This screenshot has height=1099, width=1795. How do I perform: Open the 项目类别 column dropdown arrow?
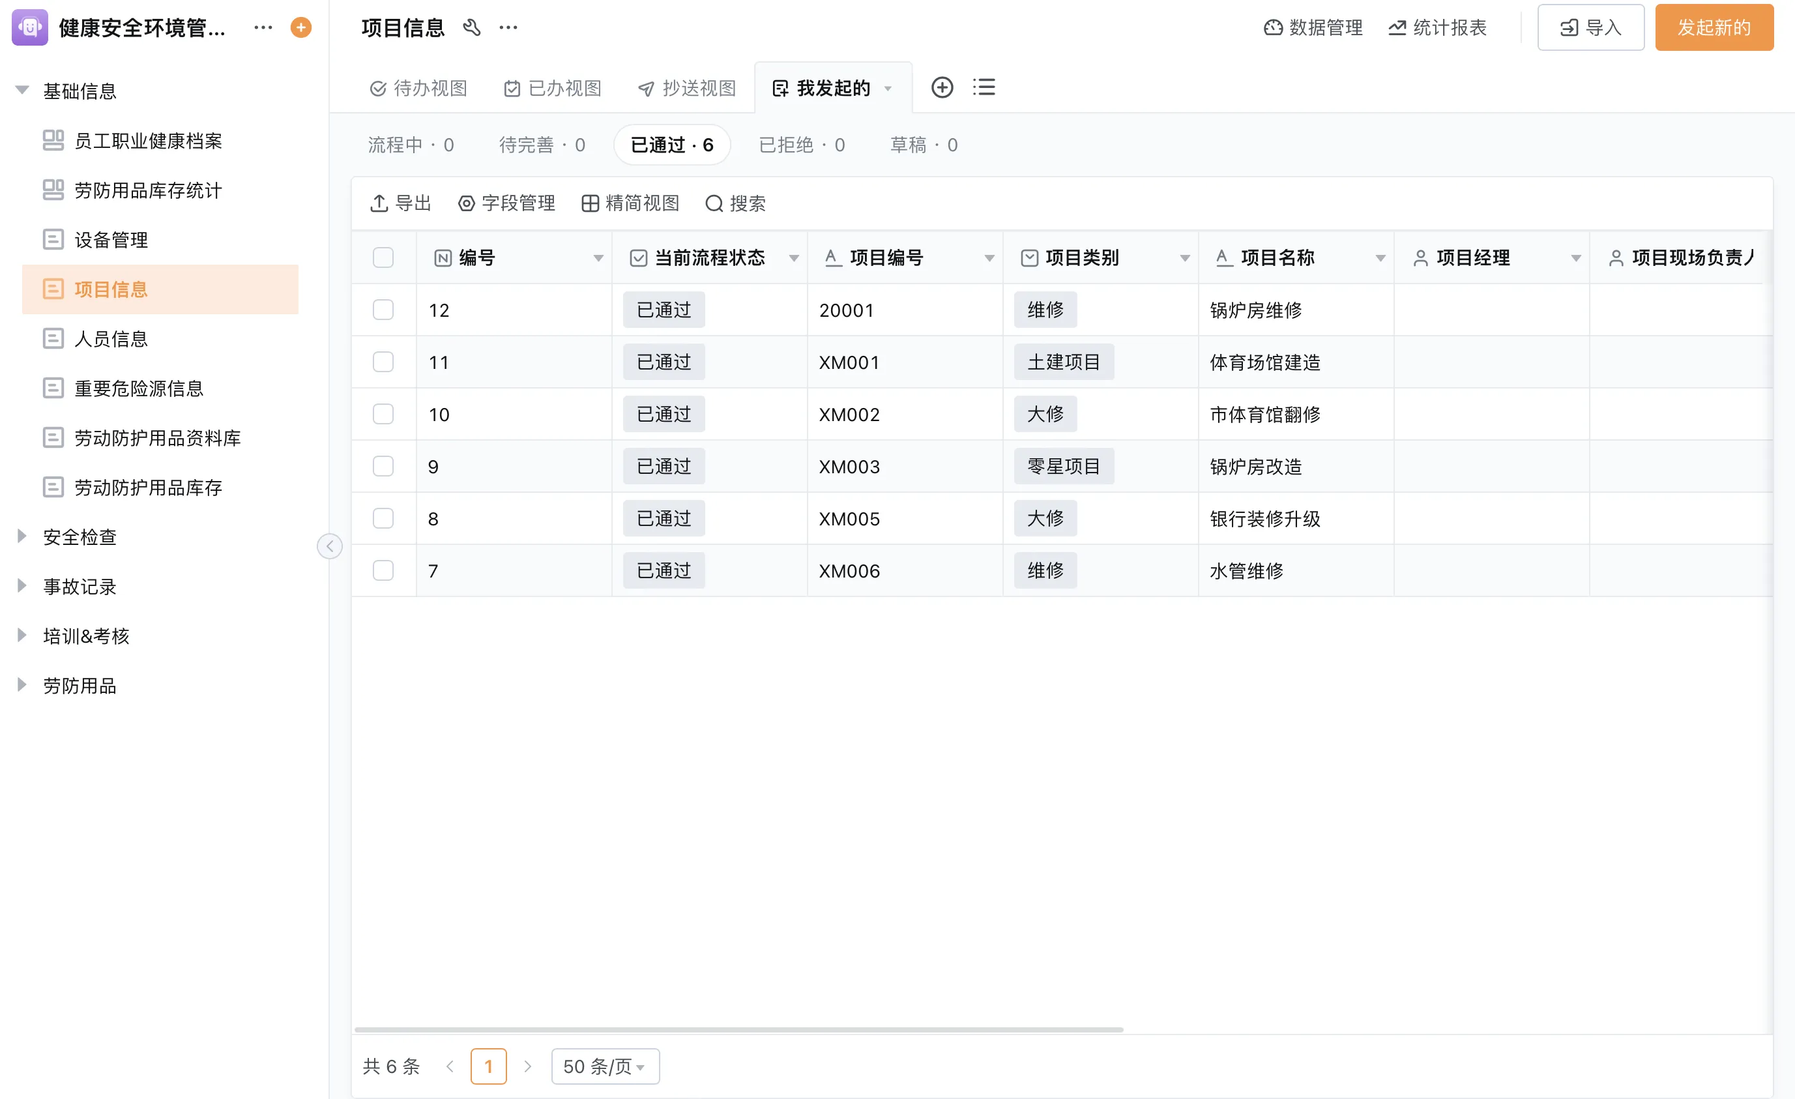(1184, 258)
